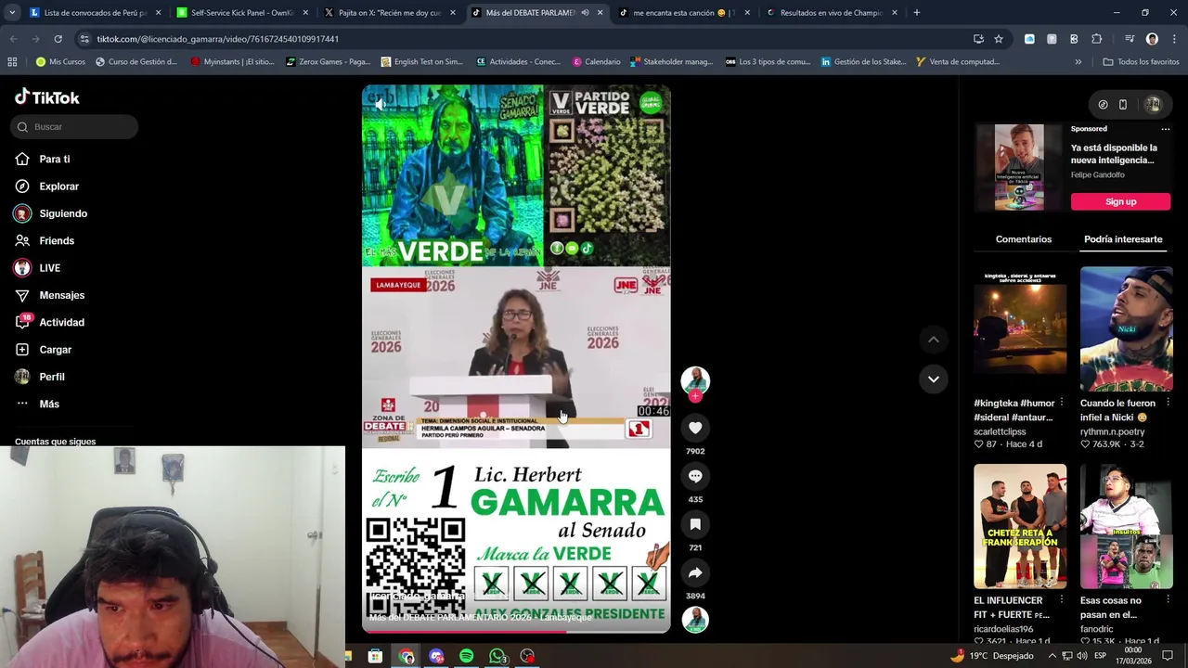The width and height of the screenshot is (1188, 668).
Task: Unmute the TikTok video speaker icon
Action: click(x=381, y=105)
